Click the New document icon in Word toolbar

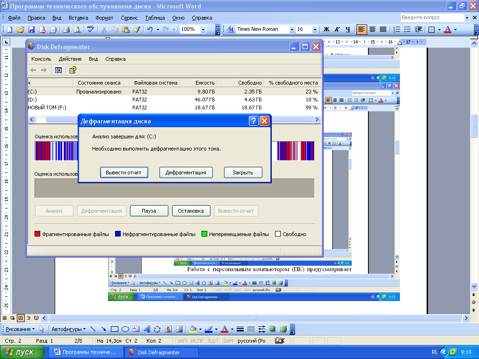[9, 29]
